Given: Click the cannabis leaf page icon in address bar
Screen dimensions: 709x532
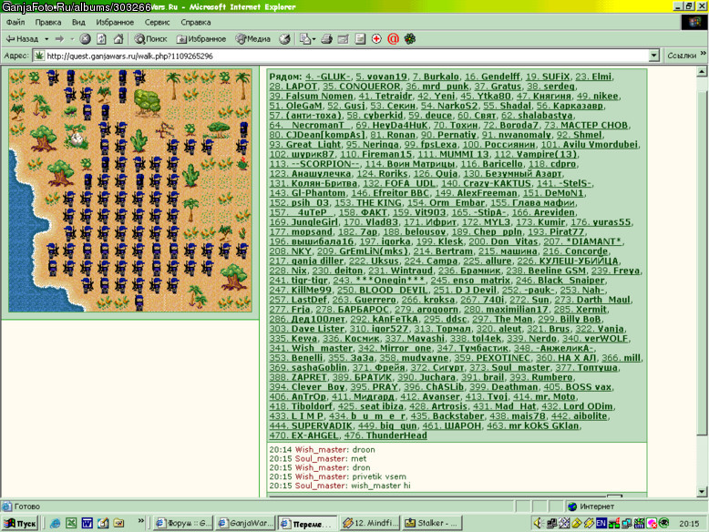Looking at the screenshot, I should (x=39, y=56).
